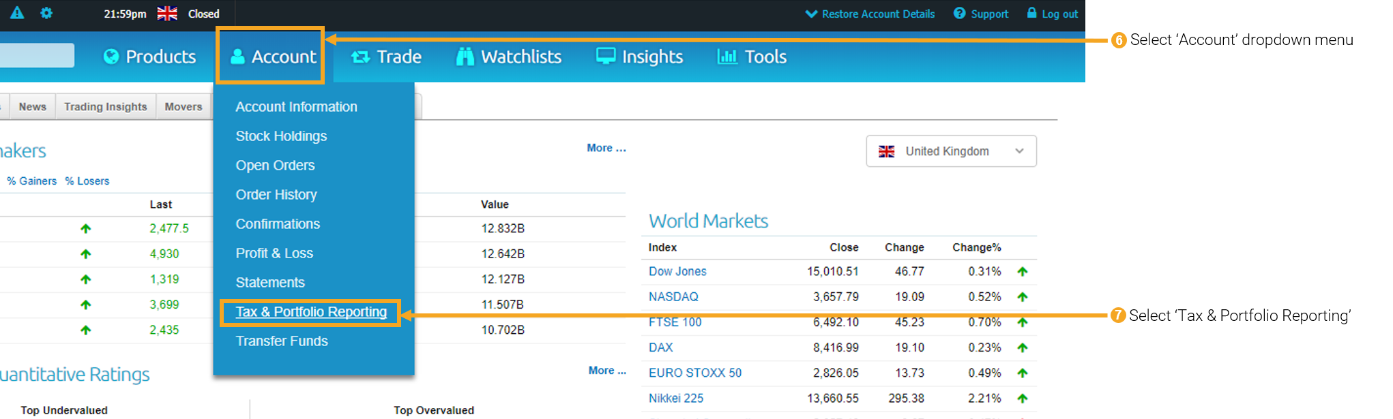Click the search input field
1393x419 pixels.
(x=37, y=55)
